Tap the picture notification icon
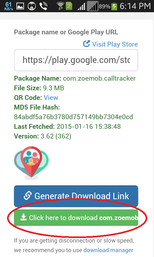 pyautogui.click(x=20, y=6)
